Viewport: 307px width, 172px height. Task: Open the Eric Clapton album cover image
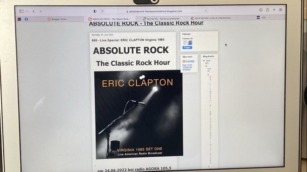(x=139, y=114)
